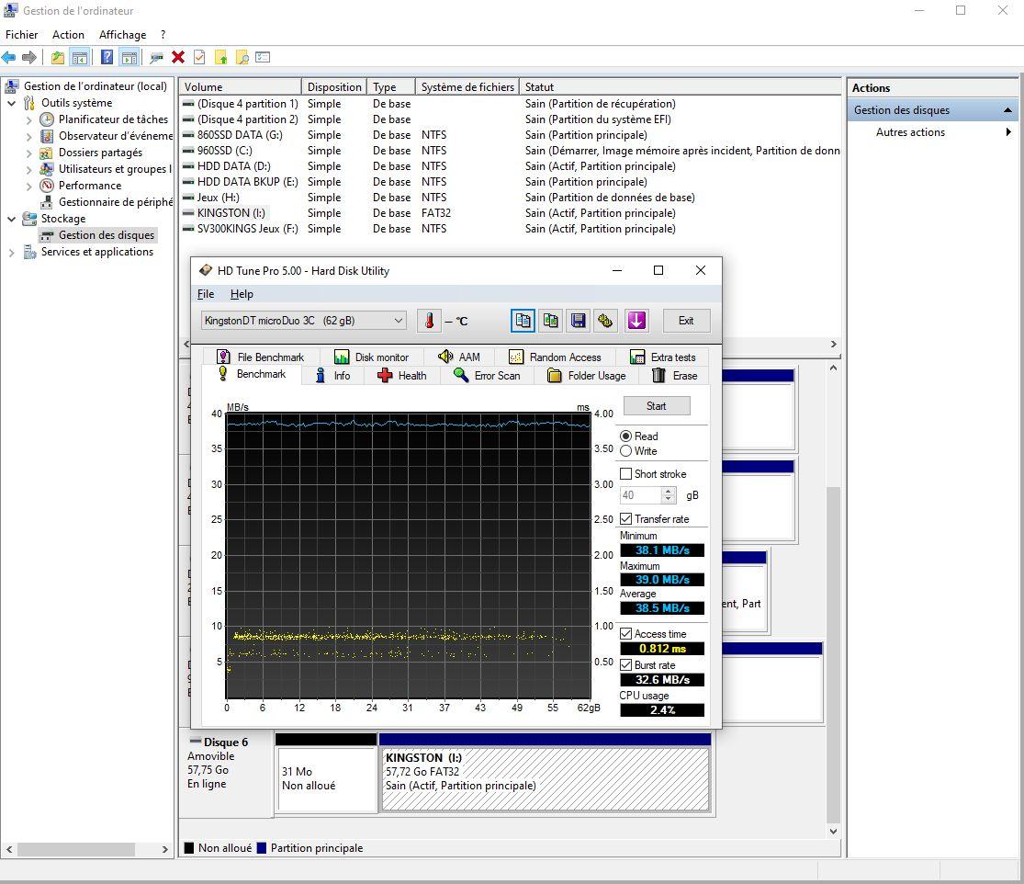Enable the Short stroke checkbox

click(626, 474)
